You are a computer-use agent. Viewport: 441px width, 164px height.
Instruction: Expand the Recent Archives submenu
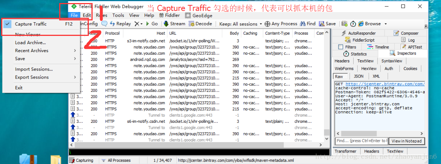coord(41,51)
